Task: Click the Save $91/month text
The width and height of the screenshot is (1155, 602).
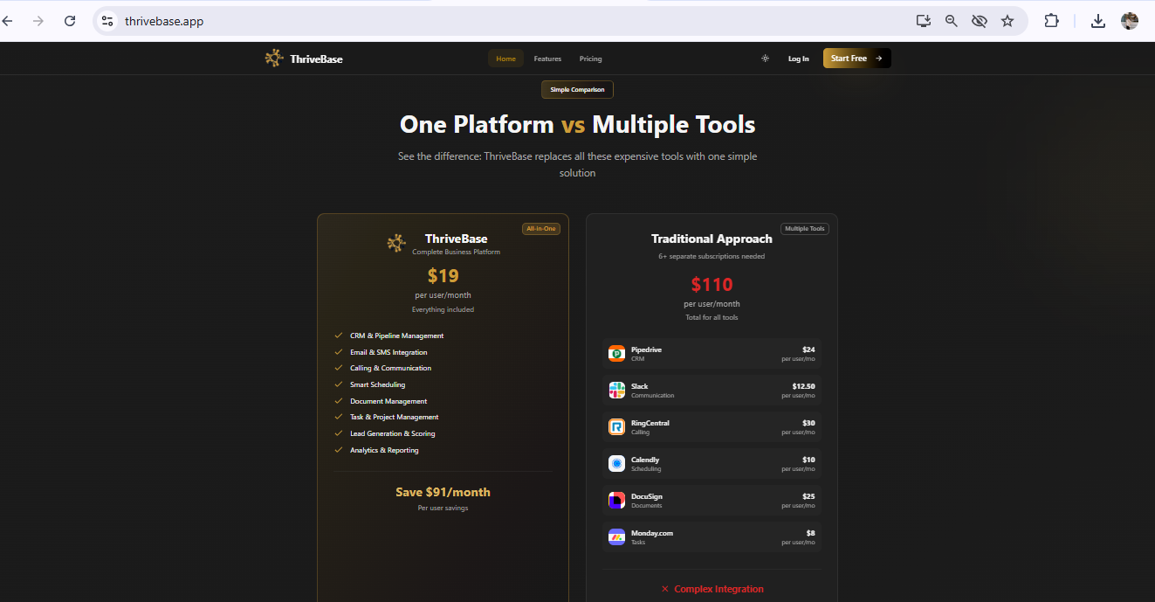Action: click(443, 492)
